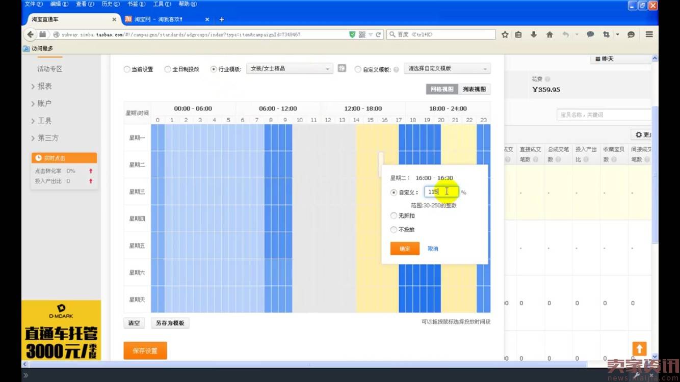Click the 宝贝名称，关键词 search field

[604, 115]
